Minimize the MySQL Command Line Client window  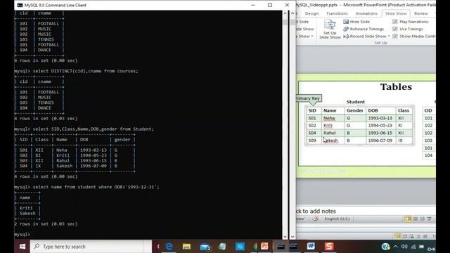click(x=253, y=5)
